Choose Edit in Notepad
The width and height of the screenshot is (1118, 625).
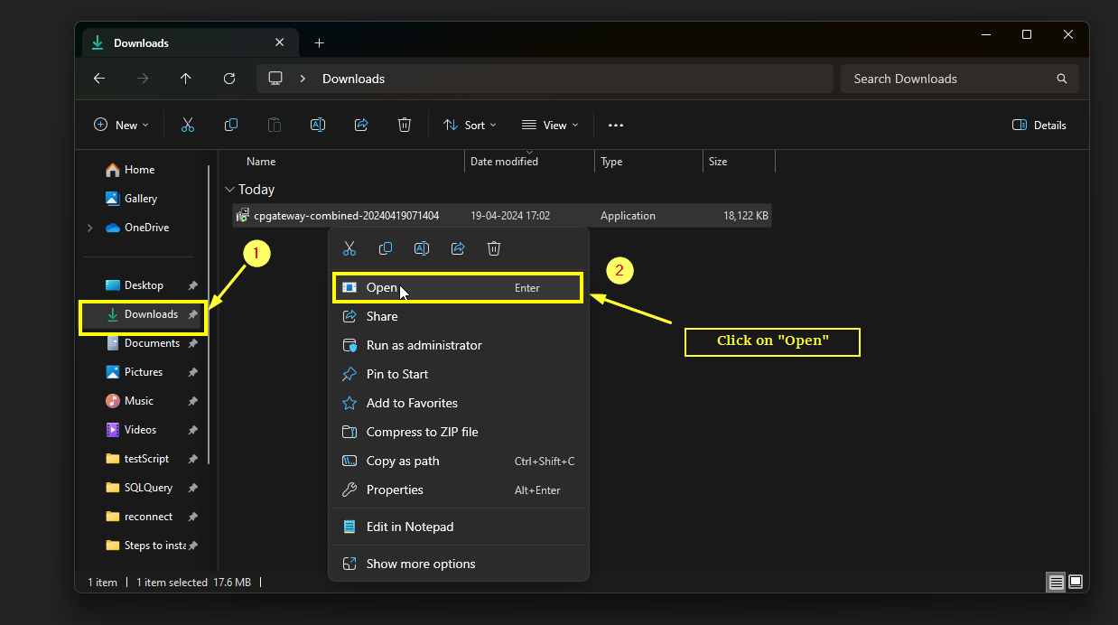(x=459, y=527)
